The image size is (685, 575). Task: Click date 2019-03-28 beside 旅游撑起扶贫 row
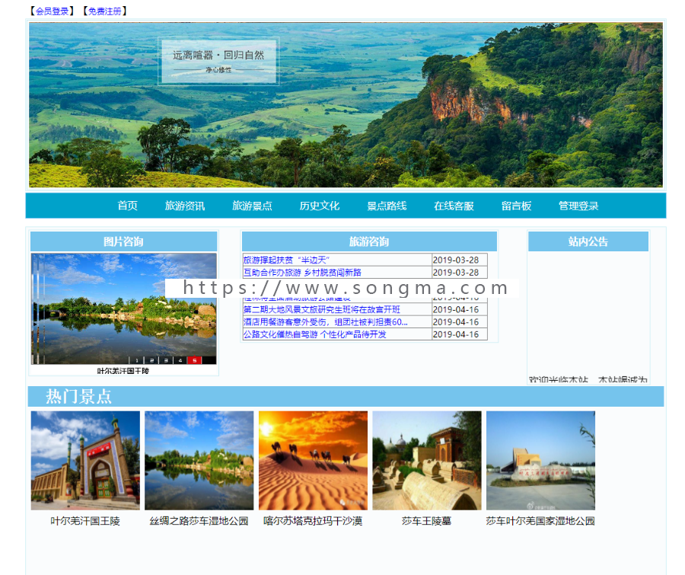pos(456,260)
